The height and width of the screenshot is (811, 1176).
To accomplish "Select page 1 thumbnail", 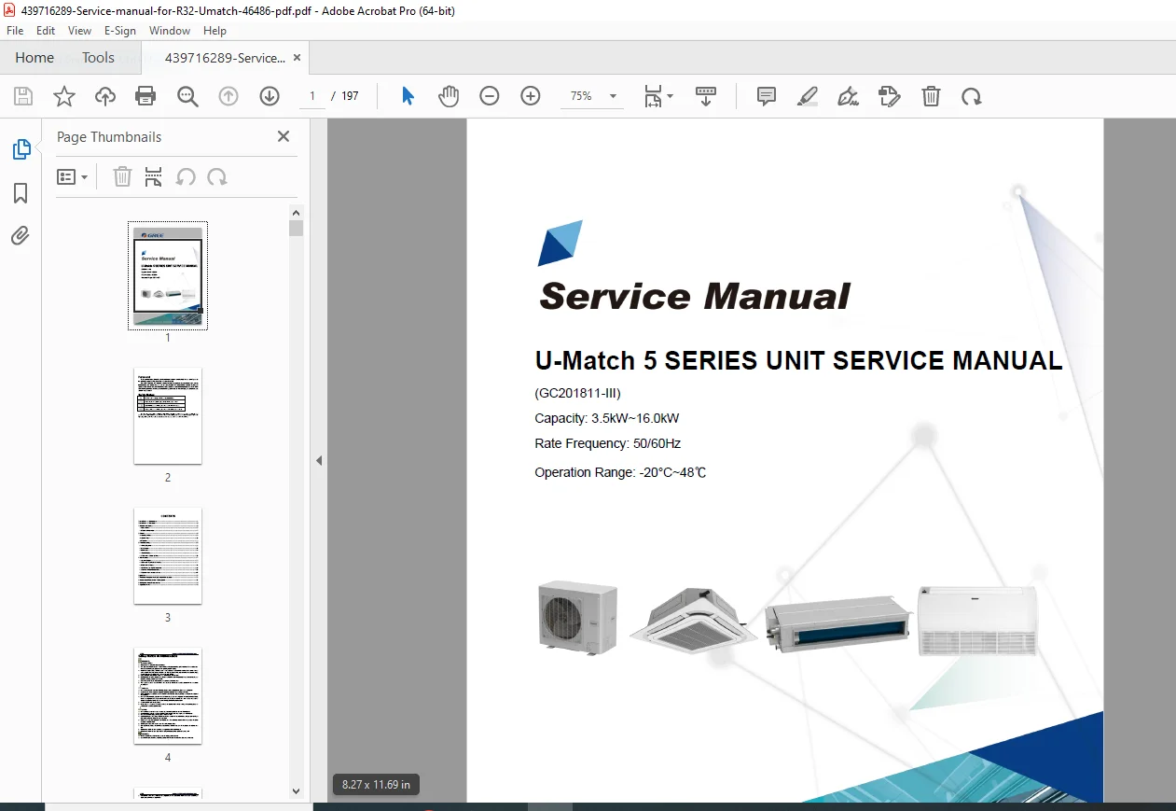I will click(x=168, y=275).
